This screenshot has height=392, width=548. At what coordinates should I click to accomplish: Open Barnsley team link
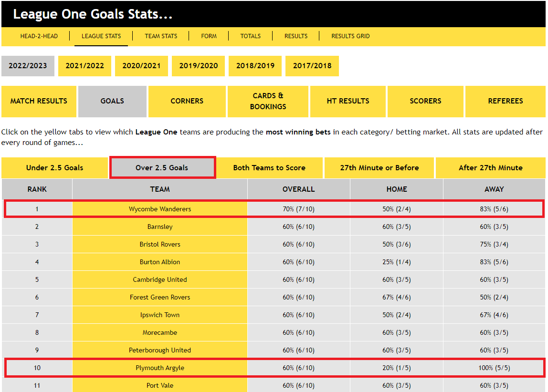pos(160,227)
